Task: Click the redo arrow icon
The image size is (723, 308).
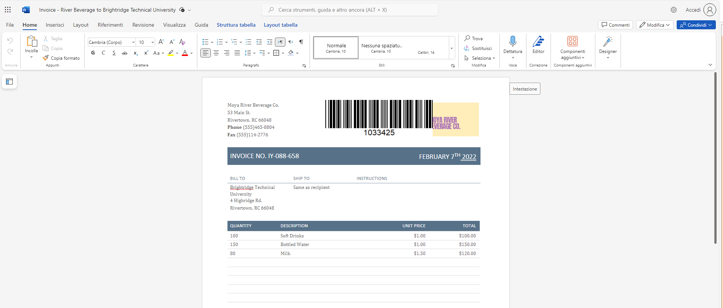Action: pos(10,51)
